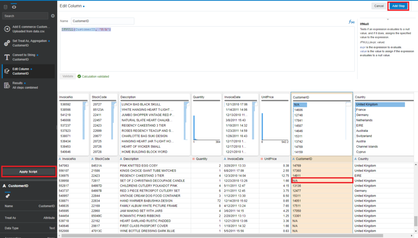Click StockCode 85123A in quality tile
418x238 pixels.
coord(98,109)
